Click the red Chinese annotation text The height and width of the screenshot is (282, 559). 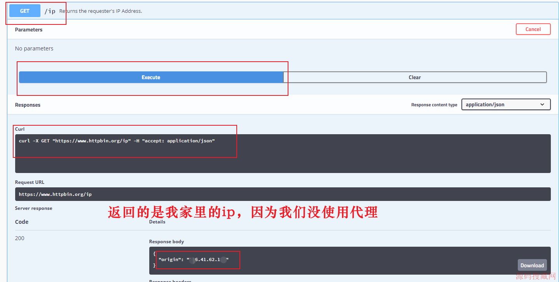click(243, 213)
